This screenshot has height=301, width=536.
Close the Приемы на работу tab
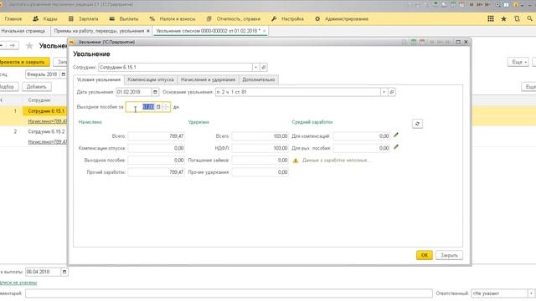[x=148, y=31]
